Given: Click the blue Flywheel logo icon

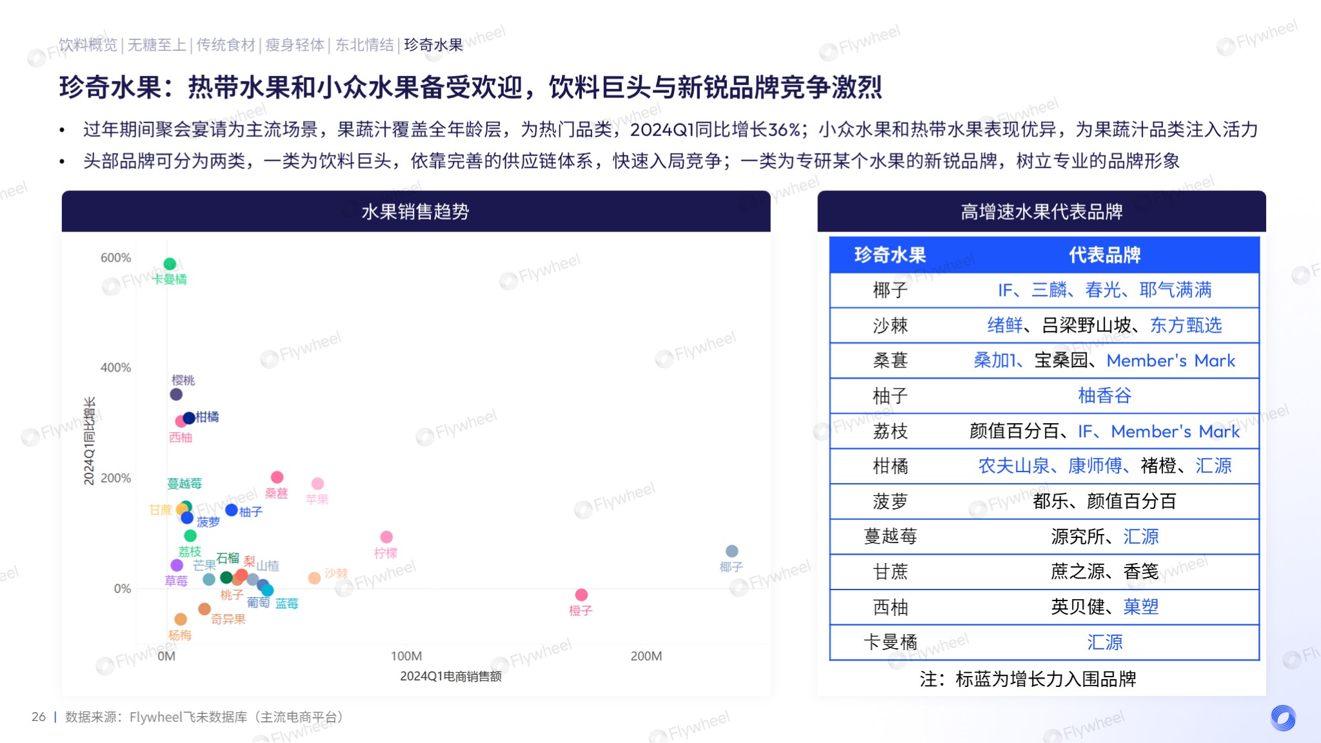Looking at the screenshot, I should (x=1282, y=717).
